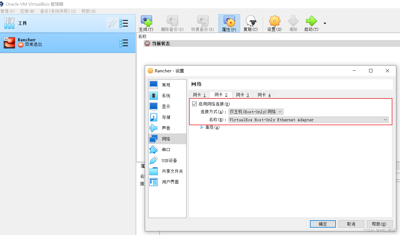Select the Rancher virtual machine entry

[x=68, y=43]
